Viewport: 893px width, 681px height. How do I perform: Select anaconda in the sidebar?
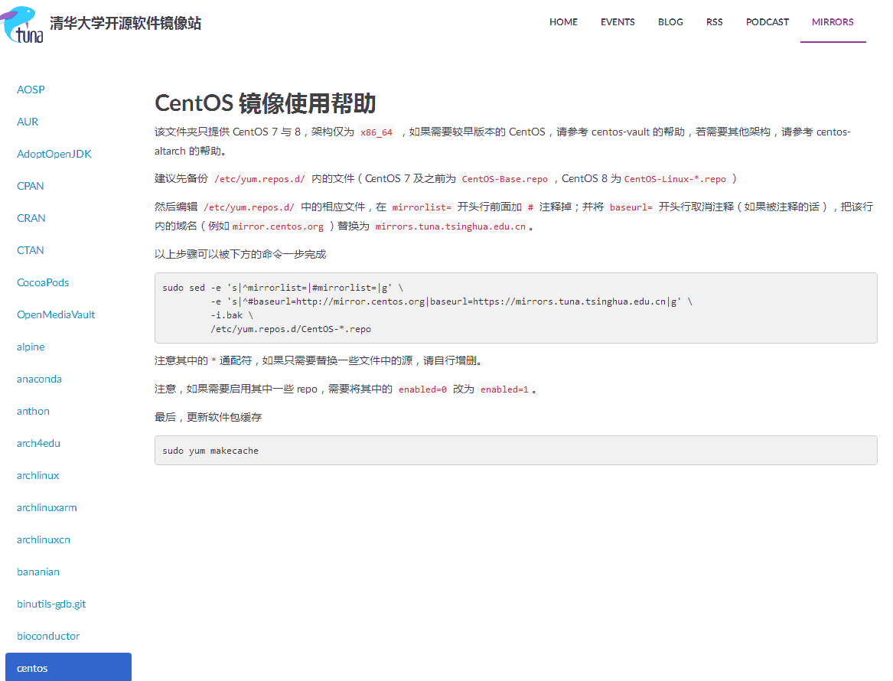click(x=39, y=380)
